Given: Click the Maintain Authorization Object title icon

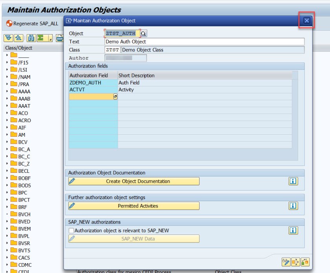Looking at the screenshot, I should point(69,21).
